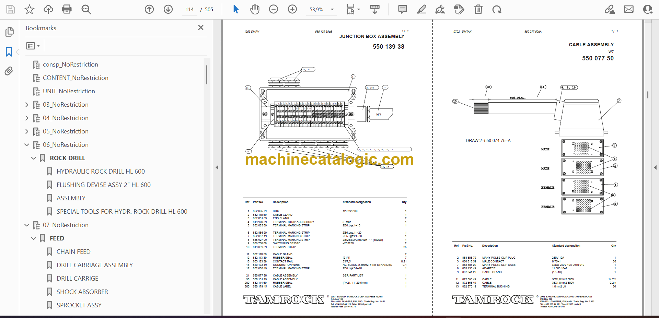Open FLUSHING DEVISE ASSY 2" HL 600
Screen dimensions: 659x318
[x=103, y=185]
